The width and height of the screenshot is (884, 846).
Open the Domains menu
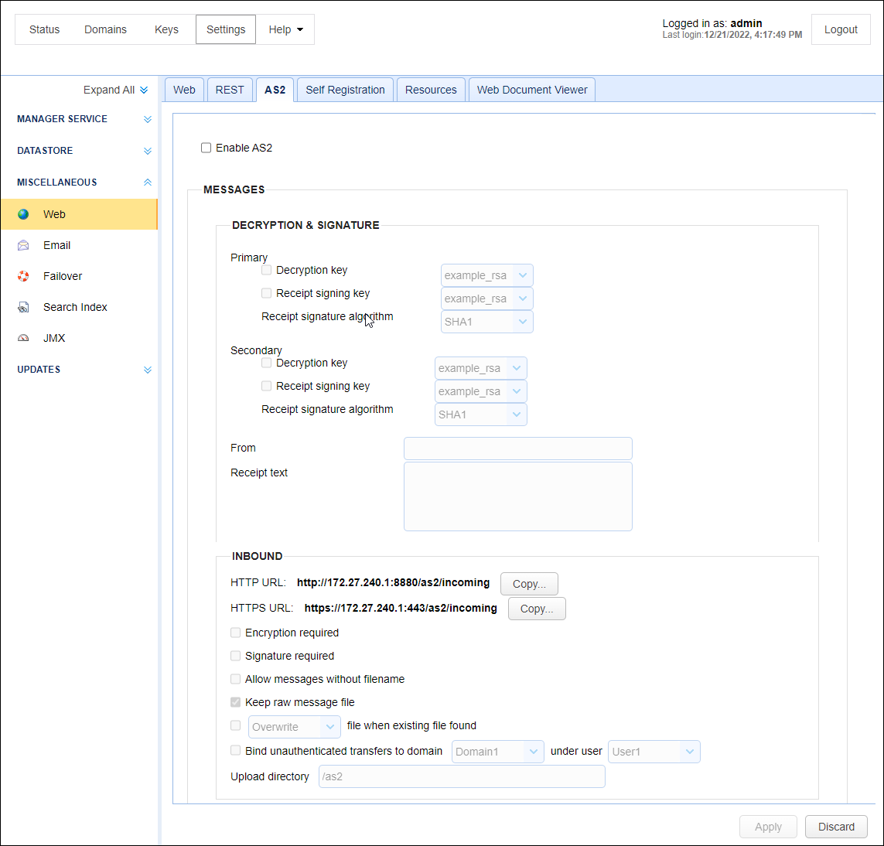pos(105,29)
